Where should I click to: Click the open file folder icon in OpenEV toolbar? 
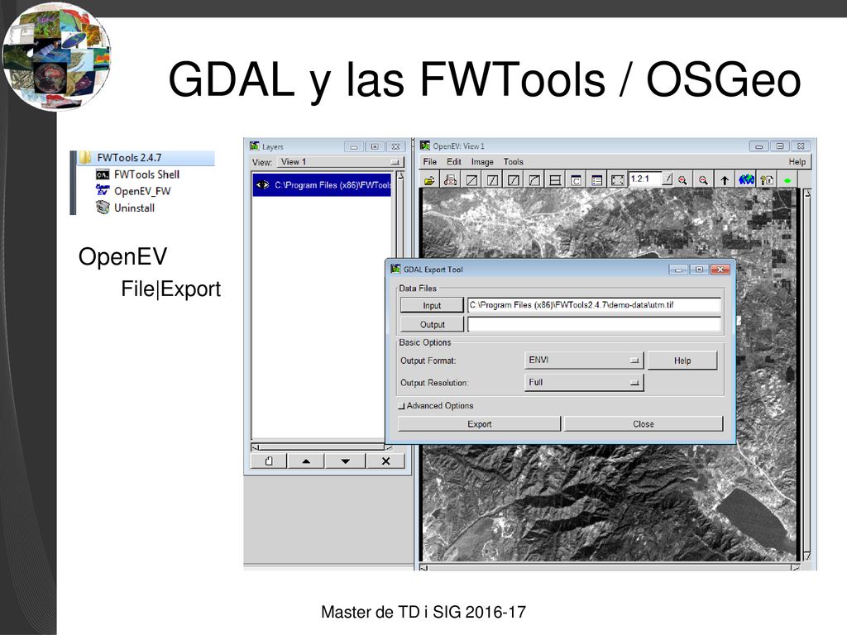429,179
